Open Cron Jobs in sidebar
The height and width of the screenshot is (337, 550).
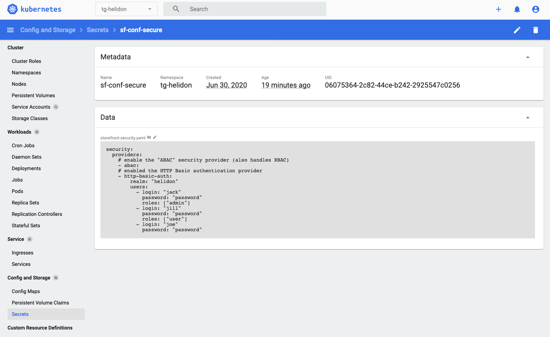click(x=23, y=145)
